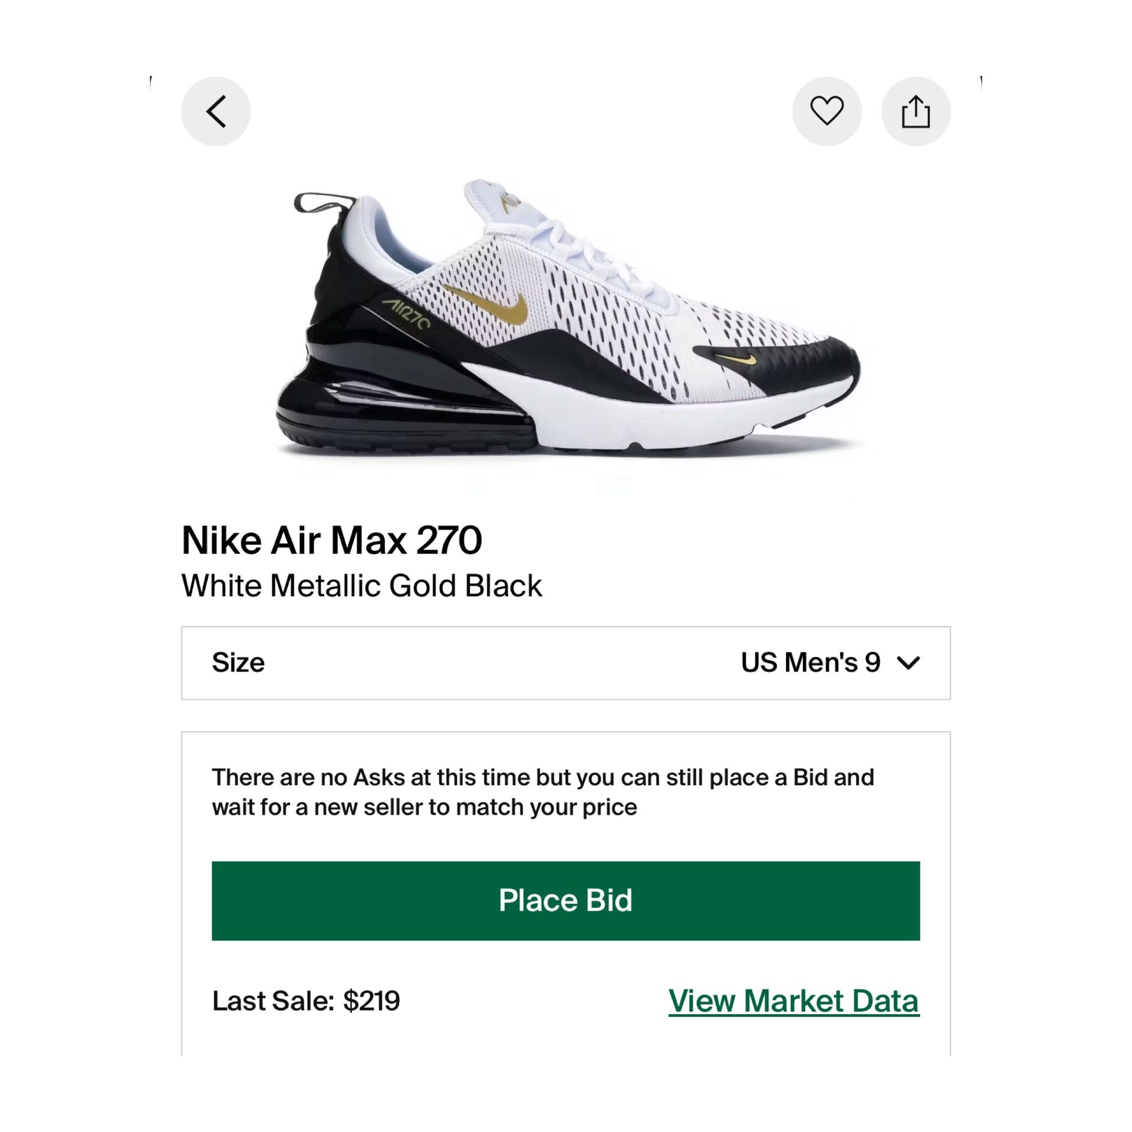Click the small gold swoosh on the toe
This screenshot has width=1132, height=1132.
point(735,356)
